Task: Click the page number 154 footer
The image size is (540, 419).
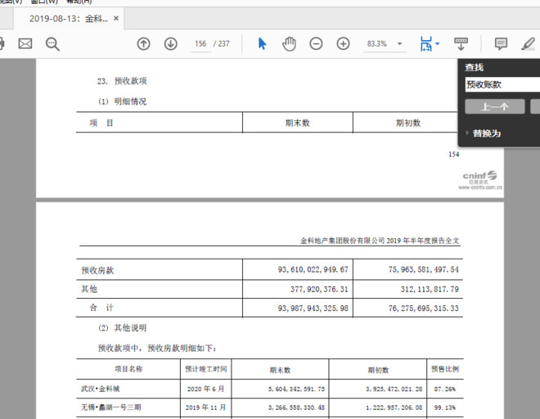Action: coord(453,155)
